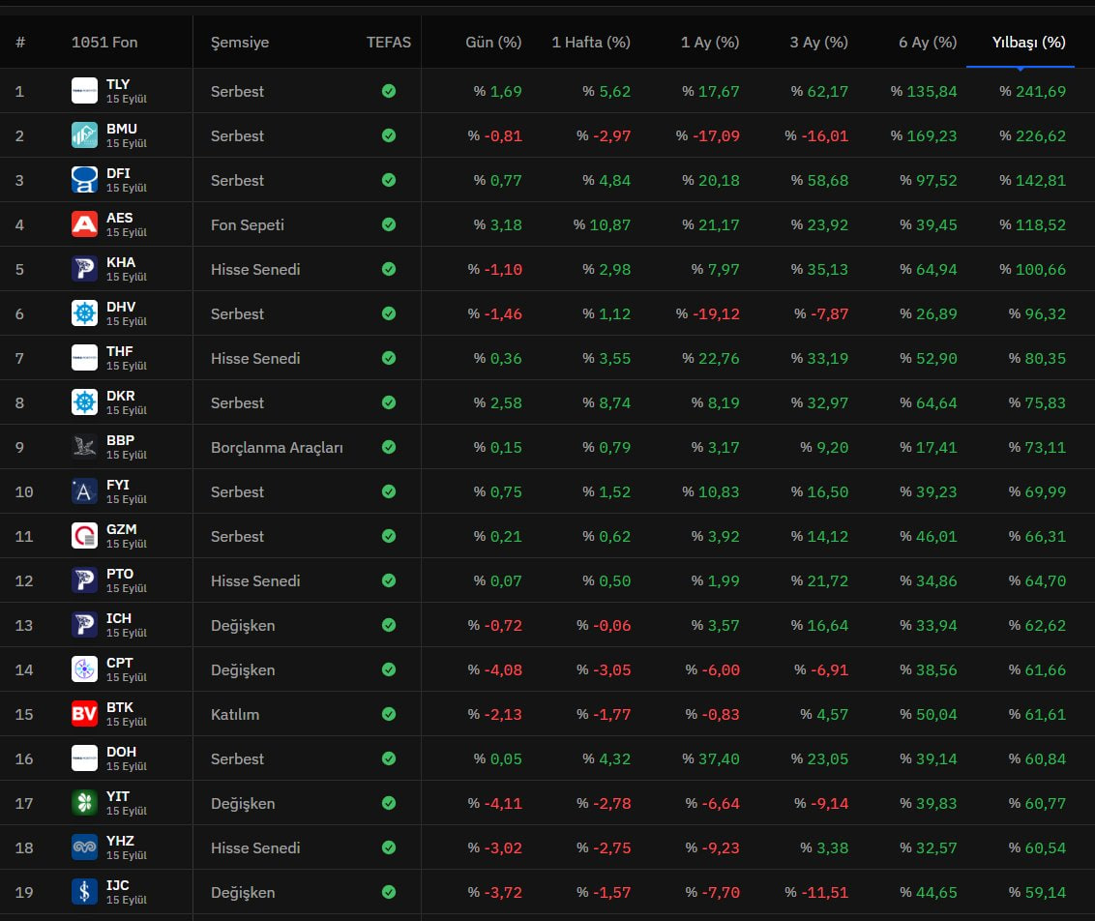
Task: Click the BTK fund BV logo
Action: tap(84, 714)
